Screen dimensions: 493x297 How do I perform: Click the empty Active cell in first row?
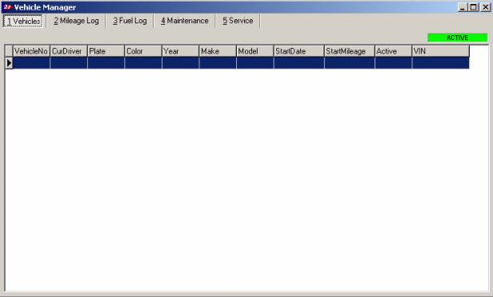point(393,63)
